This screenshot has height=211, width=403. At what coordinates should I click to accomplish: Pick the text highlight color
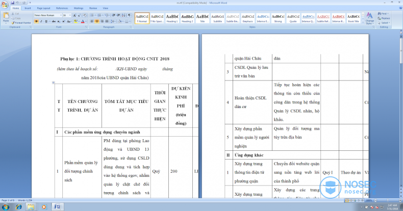(x=75, y=21)
